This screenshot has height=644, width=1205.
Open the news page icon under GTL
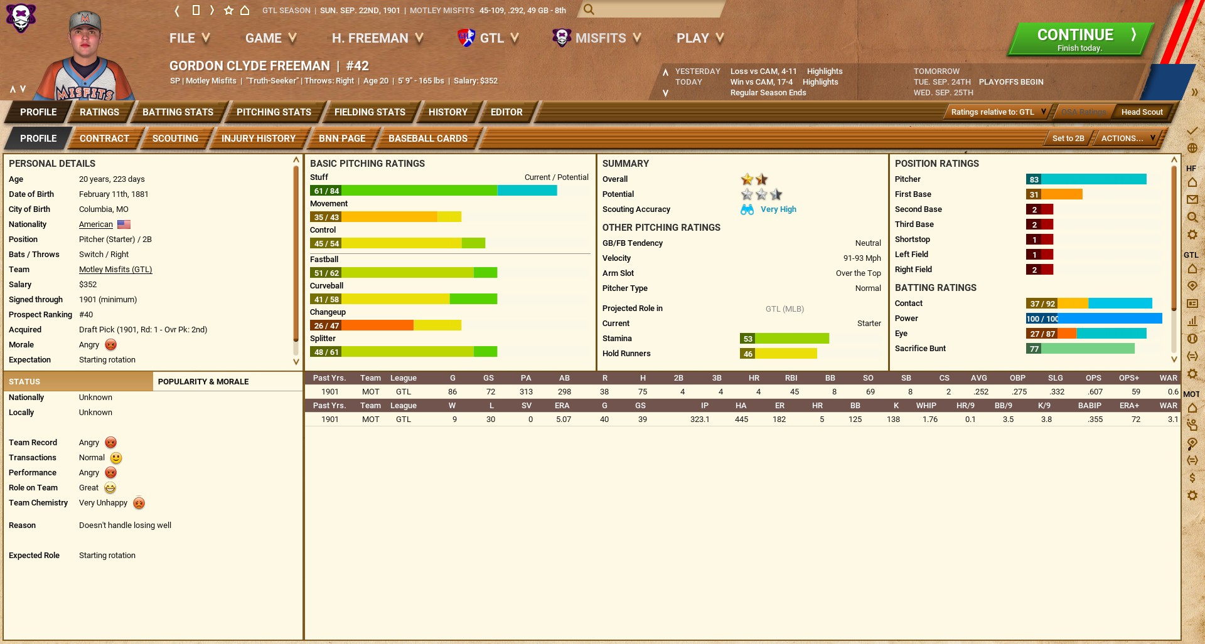[1192, 304]
